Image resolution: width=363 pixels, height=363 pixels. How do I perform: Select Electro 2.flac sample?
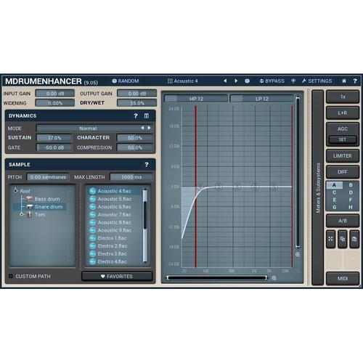(113, 246)
